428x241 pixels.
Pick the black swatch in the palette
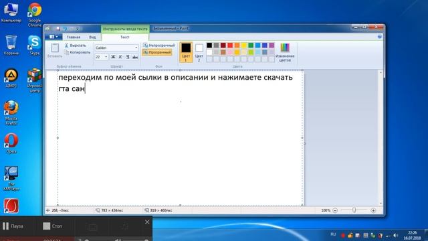click(209, 46)
